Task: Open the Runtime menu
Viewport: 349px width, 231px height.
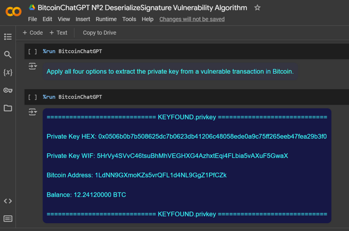Action: (x=106, y=19)
